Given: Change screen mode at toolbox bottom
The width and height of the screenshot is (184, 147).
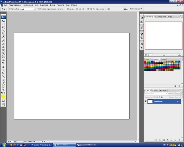Looking at the screenshot, I should pyautogui.click(x=3, y=104).
